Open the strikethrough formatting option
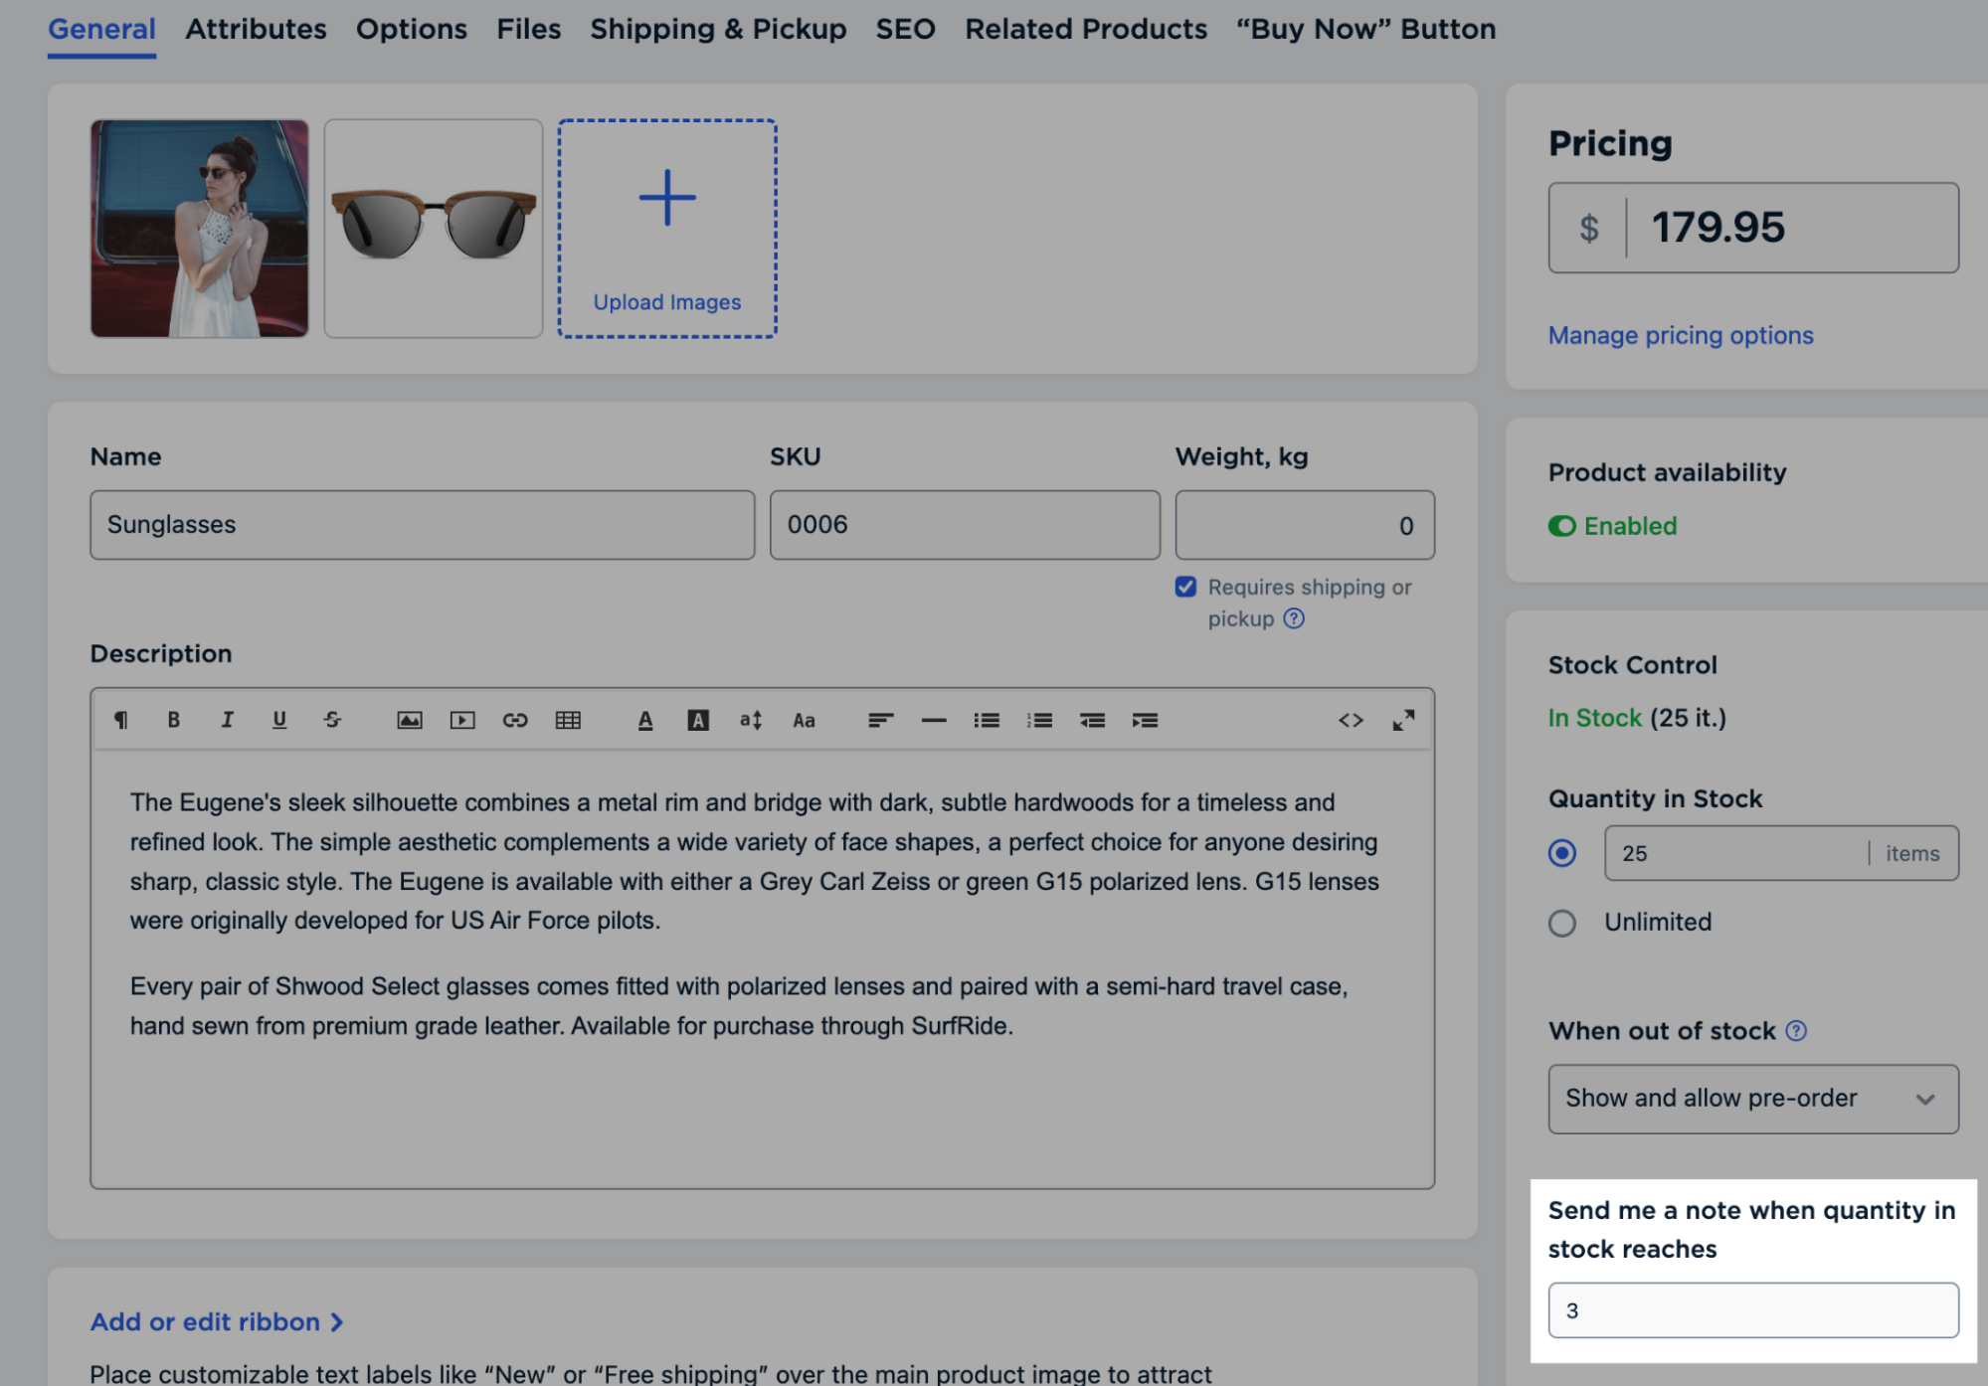Screen dimensions: 1988x1386 (332, 720)
